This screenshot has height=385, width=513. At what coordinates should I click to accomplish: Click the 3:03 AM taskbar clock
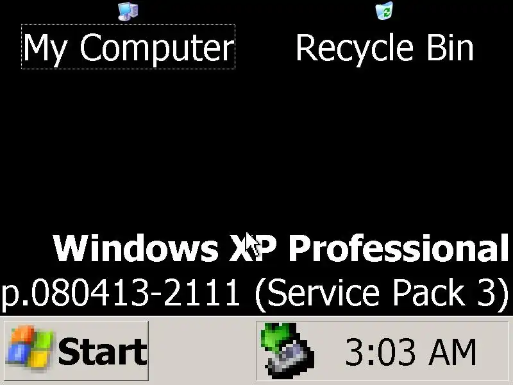click(x=410, y=352)
